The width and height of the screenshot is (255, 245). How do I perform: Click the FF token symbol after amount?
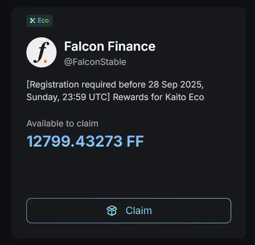[135, 141]
